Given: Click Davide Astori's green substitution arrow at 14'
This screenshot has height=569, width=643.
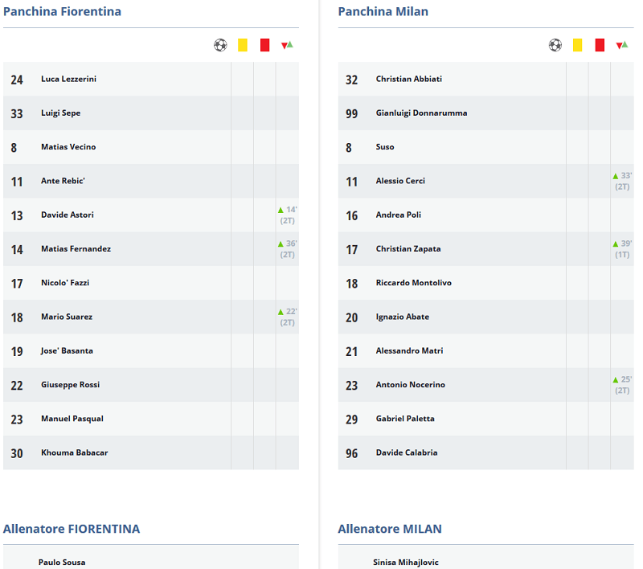Looking at the screenshot, I should 281,210.
